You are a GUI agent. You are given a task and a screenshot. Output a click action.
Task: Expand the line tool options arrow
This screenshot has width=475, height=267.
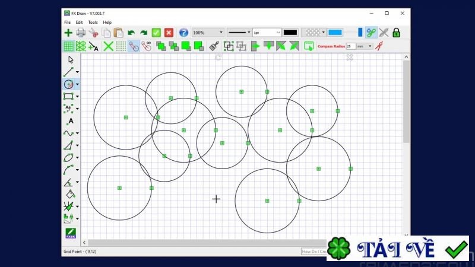[78, 72]
